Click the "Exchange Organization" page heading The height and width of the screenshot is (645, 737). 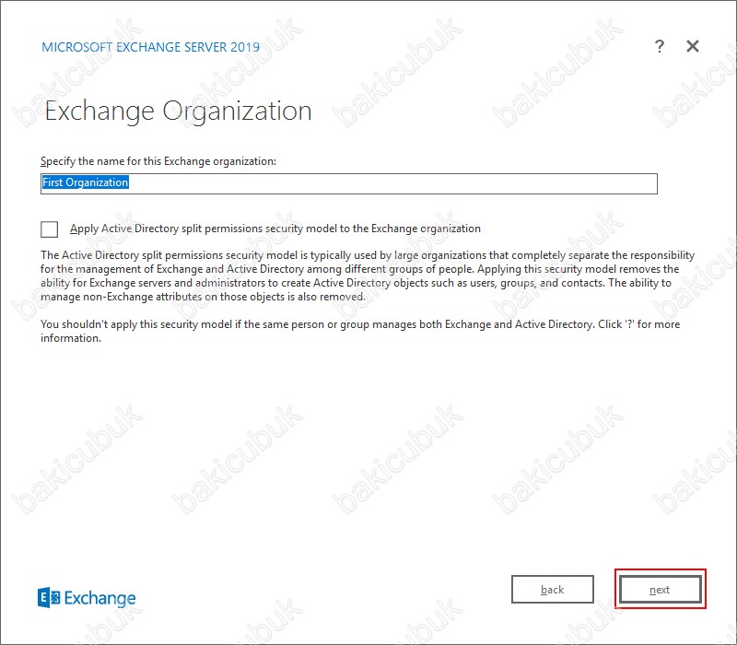[178, 111]
